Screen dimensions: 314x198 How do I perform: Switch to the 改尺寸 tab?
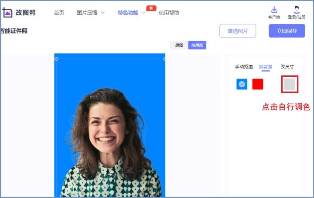click(x=287, y=67)
